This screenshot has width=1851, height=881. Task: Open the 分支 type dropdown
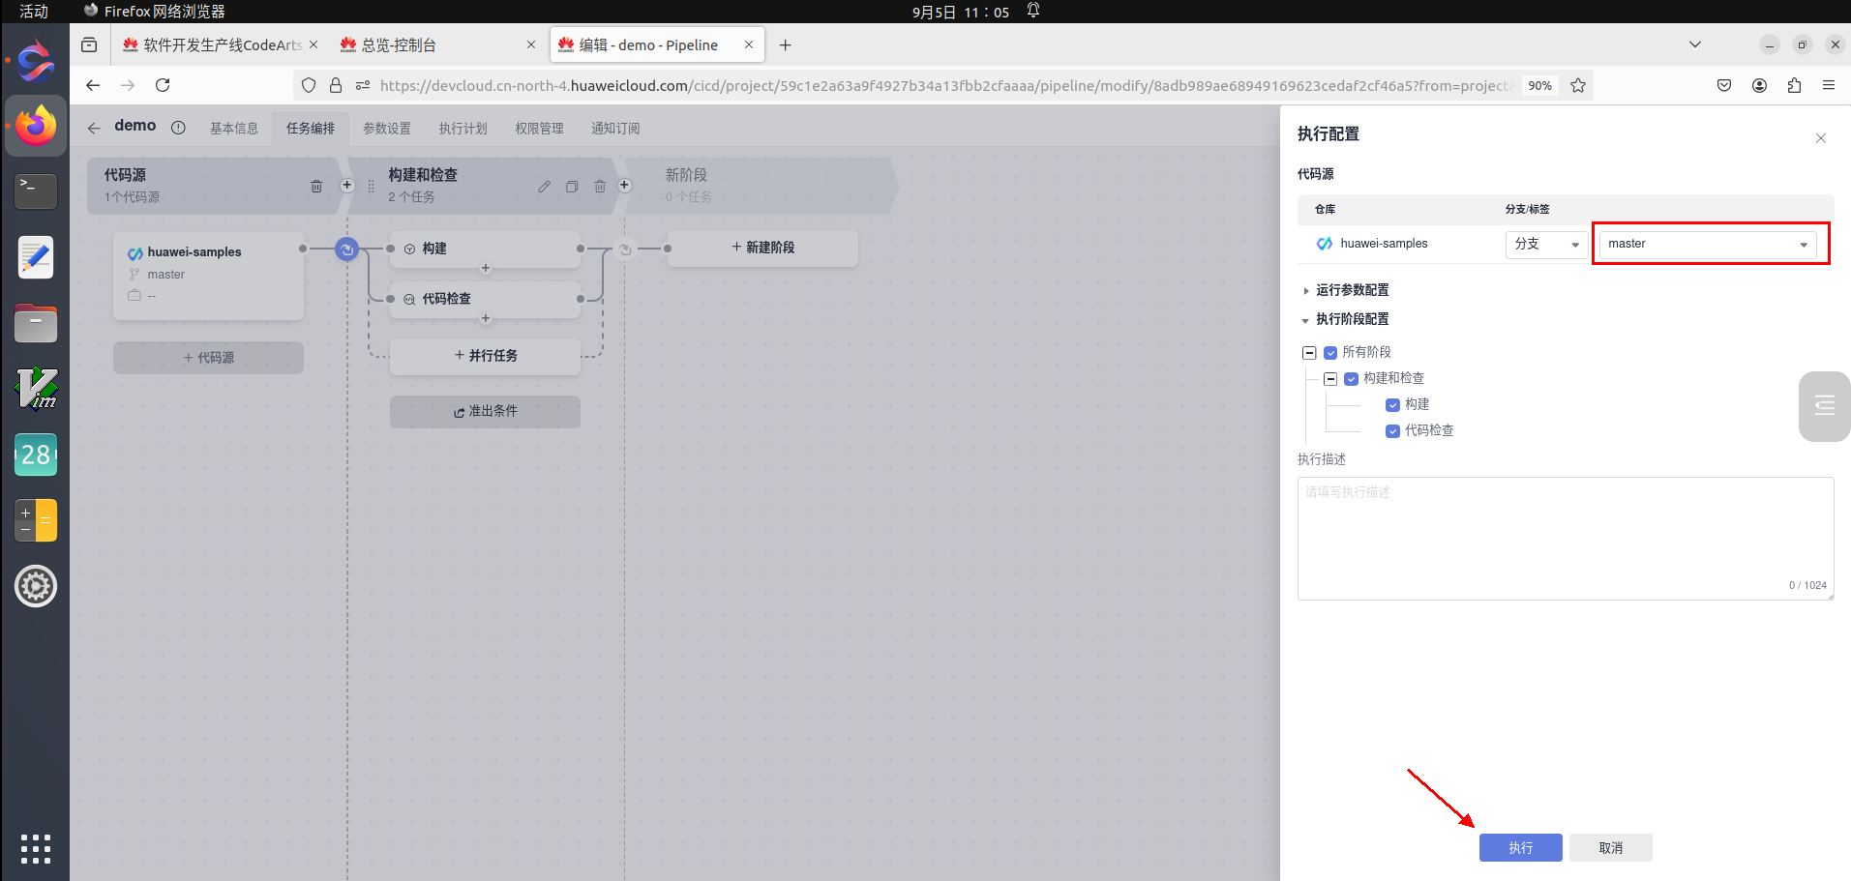pyautogui.click(x=1546, y=244)
